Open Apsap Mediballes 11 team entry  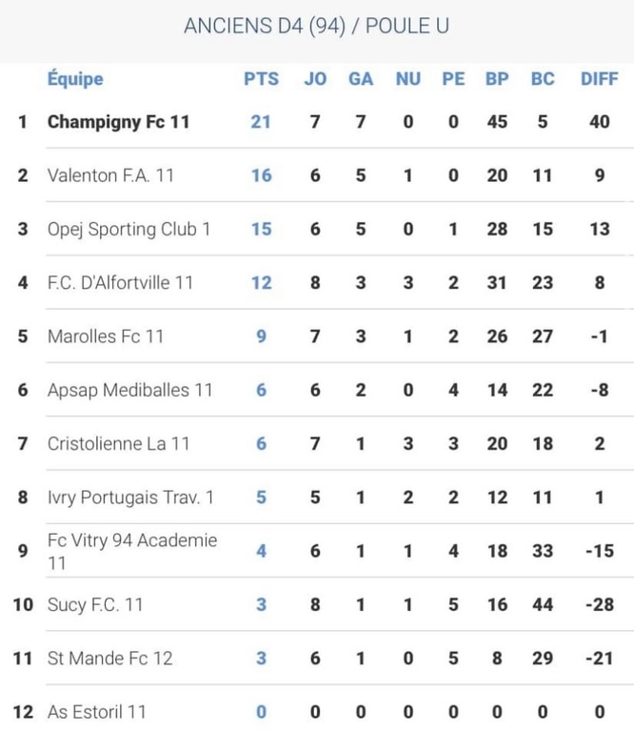[129, 390]
